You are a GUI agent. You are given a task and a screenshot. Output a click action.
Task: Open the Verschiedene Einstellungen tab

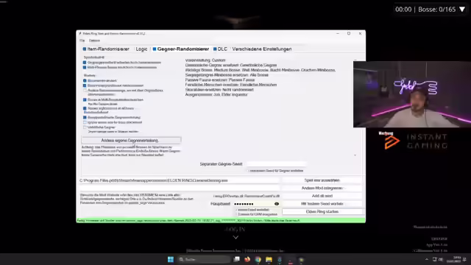click(x=262, y=49)
